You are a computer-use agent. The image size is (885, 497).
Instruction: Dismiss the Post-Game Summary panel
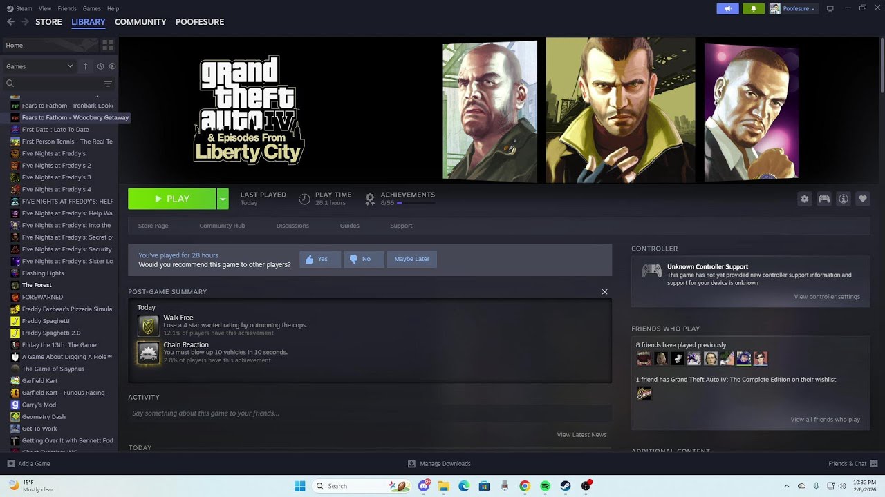pos(604,292)
